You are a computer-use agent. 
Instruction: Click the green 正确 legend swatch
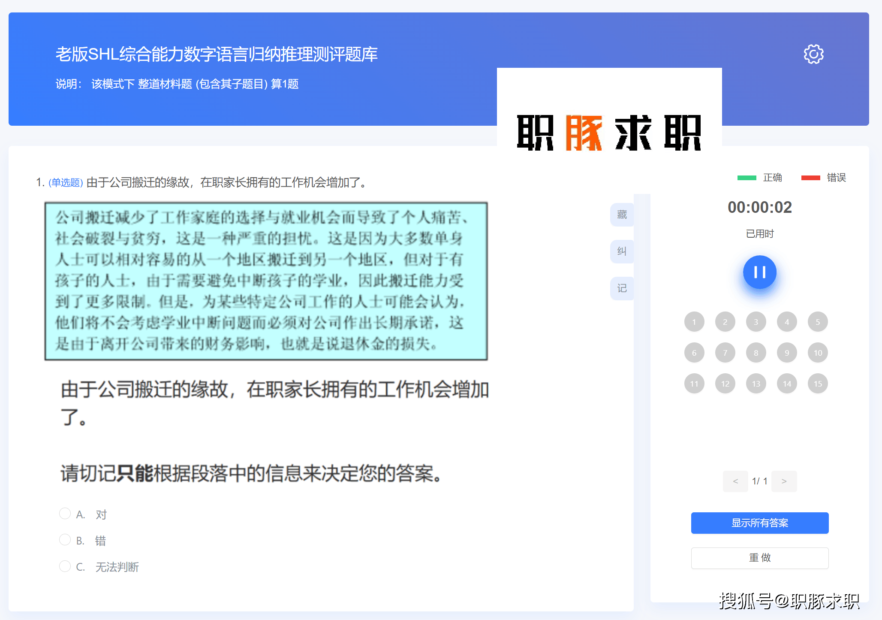coord(747,178)
